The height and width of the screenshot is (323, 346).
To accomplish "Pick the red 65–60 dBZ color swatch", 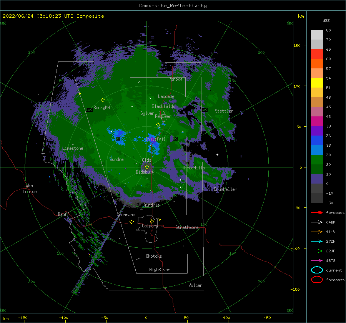I will click(x=317, y=54).
